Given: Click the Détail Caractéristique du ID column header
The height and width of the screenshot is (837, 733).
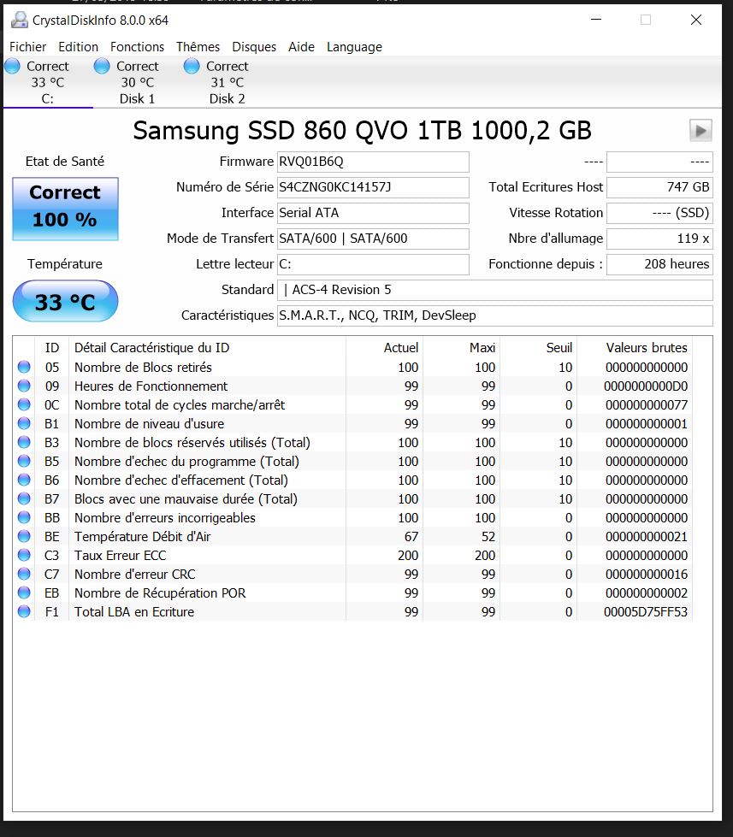Looking at the screenshot, I should (x=207, y=348).
